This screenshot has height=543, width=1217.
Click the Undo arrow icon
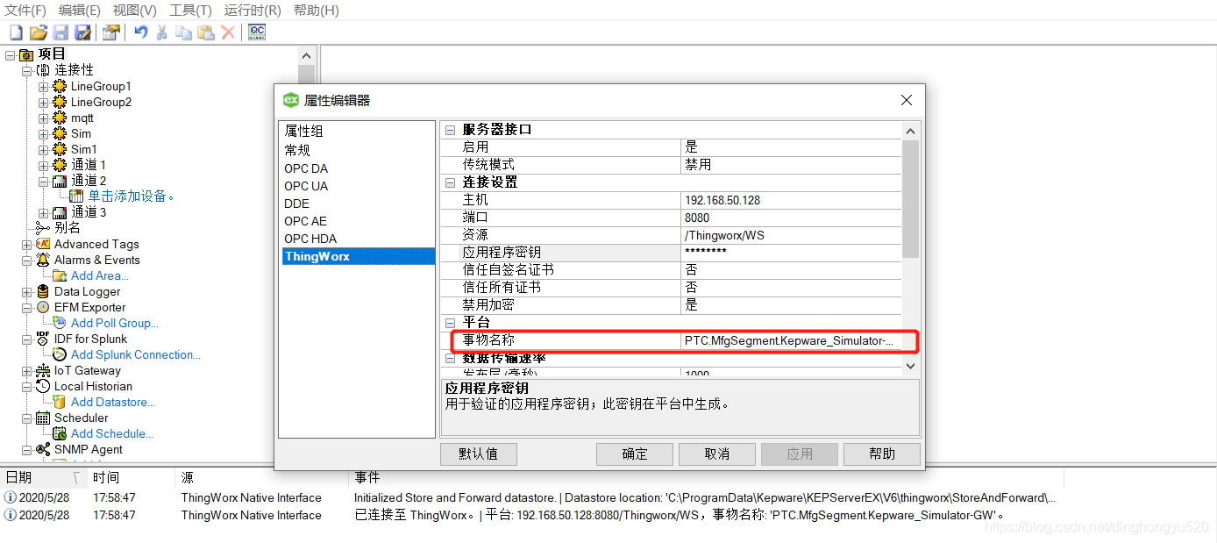[x=140, y=32]
